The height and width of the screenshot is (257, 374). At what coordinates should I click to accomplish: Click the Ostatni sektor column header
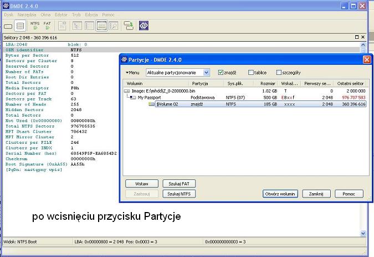(x=350, y=83)
